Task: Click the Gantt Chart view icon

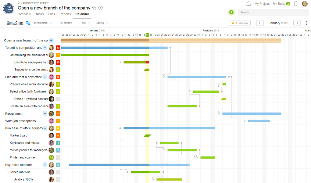Action: pyautogui.click(x=28, y=23)
